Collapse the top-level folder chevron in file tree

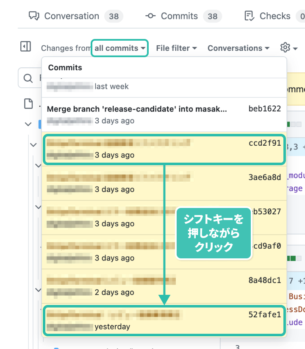[28, 124]
